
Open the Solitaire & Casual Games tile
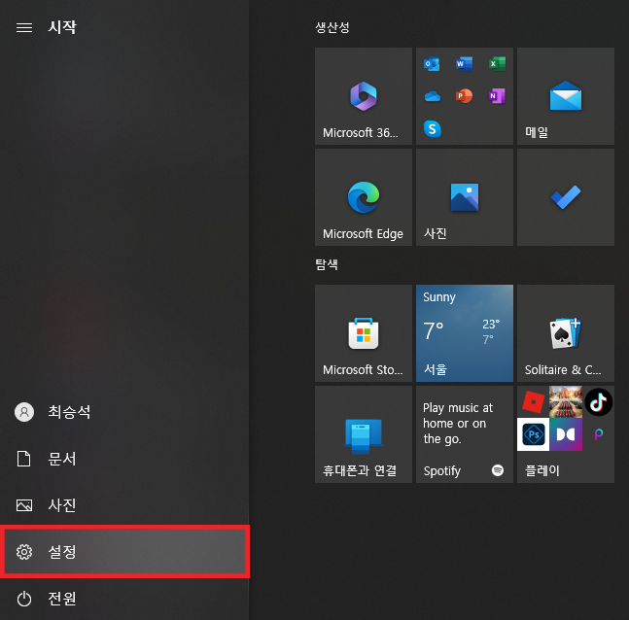point(565,333)
